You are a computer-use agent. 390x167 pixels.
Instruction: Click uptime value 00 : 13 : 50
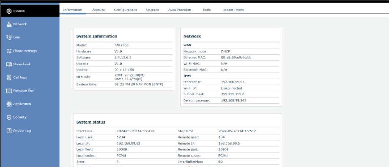(x=124, y=70)
